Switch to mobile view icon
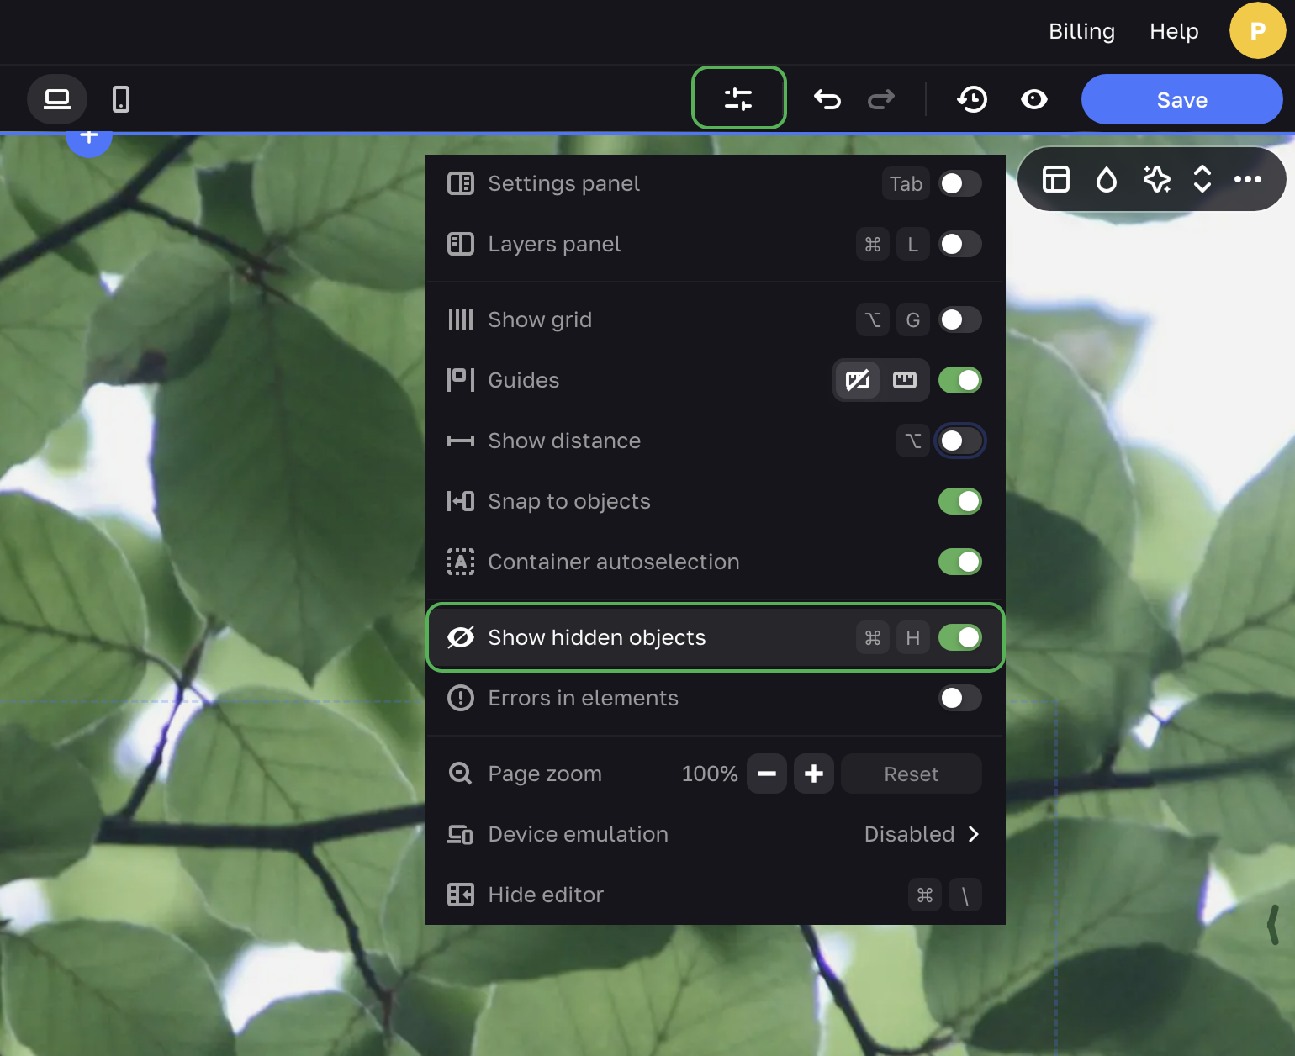Viewport: 1295px width, 1056px height. point(121,99)
